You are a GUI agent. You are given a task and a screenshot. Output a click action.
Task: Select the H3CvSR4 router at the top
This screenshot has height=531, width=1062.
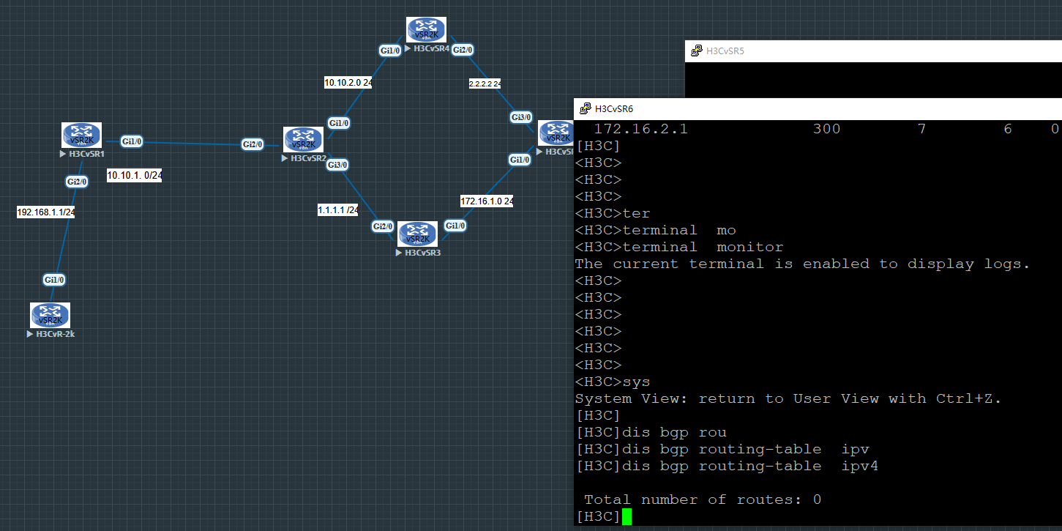click(x=427, y=30)
